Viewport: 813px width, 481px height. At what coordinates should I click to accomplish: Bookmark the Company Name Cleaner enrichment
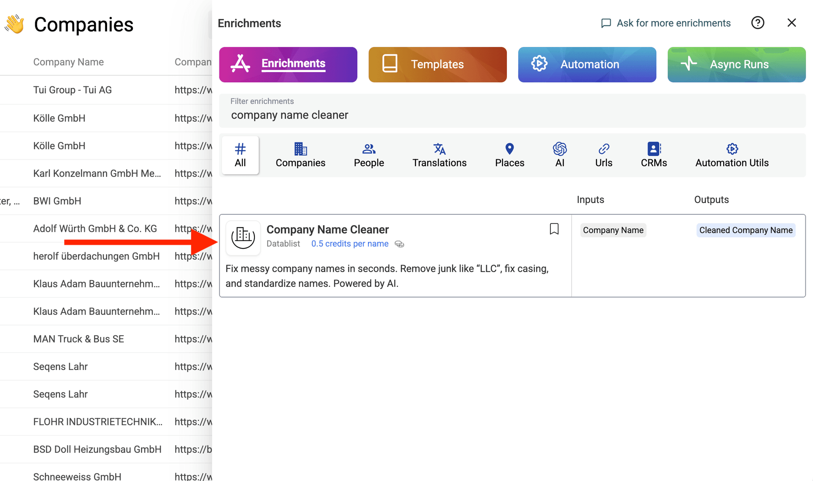tap(554, 229)
